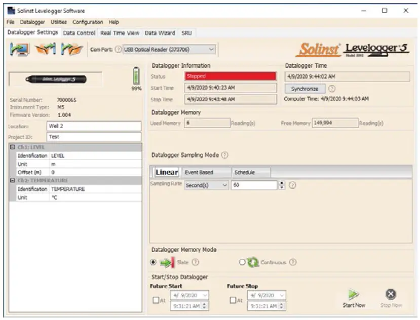
Task: Click the sampling rate value field 60
Action: 254,185
